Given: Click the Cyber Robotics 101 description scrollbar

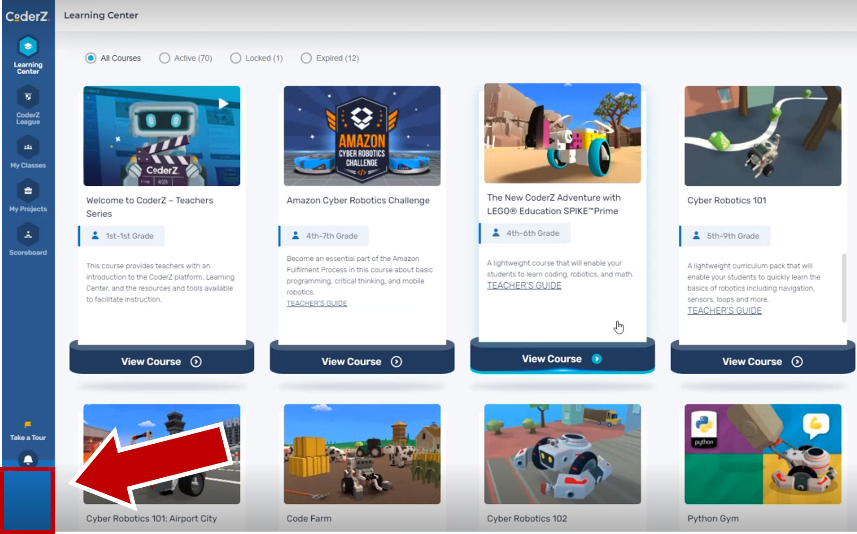Looking at the screenshot, I should coord(844,288).
